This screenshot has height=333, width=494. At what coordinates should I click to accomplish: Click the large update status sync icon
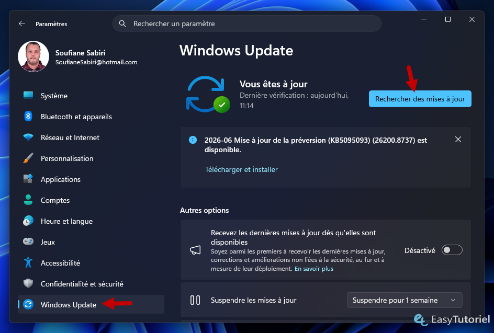click(208, 95)
